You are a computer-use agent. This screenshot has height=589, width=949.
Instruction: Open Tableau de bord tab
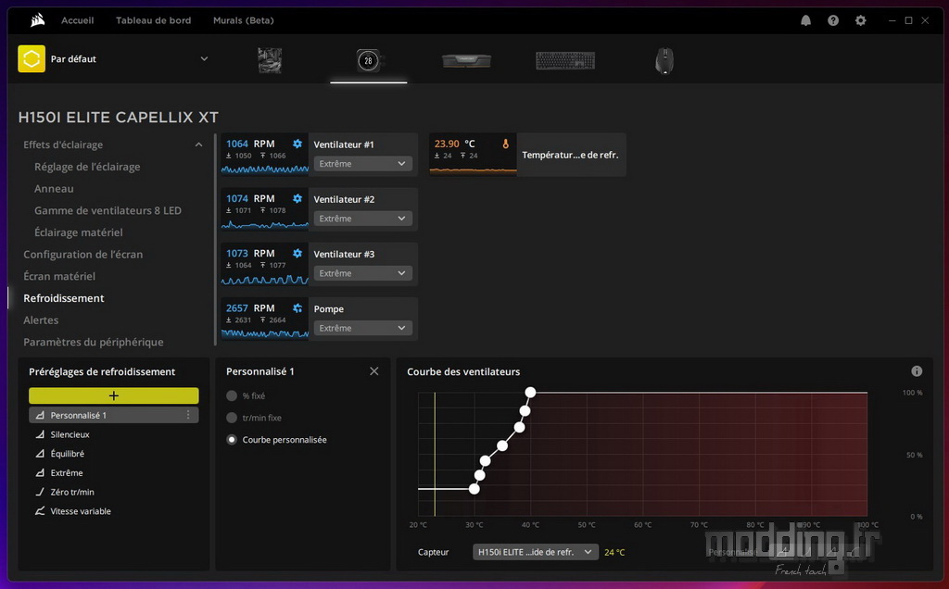click(x=153, y=20)
